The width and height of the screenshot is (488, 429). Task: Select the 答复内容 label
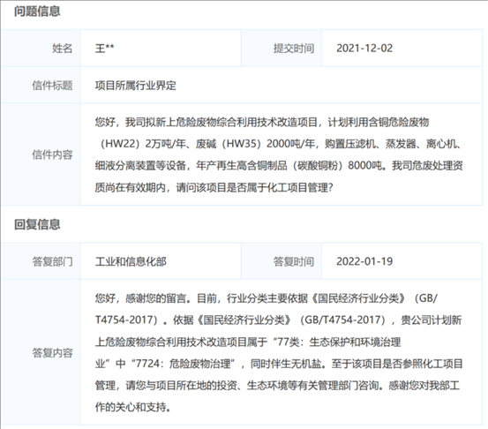coord(52,352)
